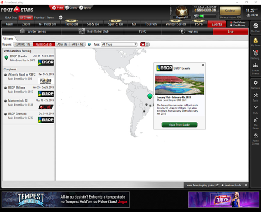This screenshot has width=261, height=212.
Task: Close the Feature Guide bar
Action: [x=246, y=185]
